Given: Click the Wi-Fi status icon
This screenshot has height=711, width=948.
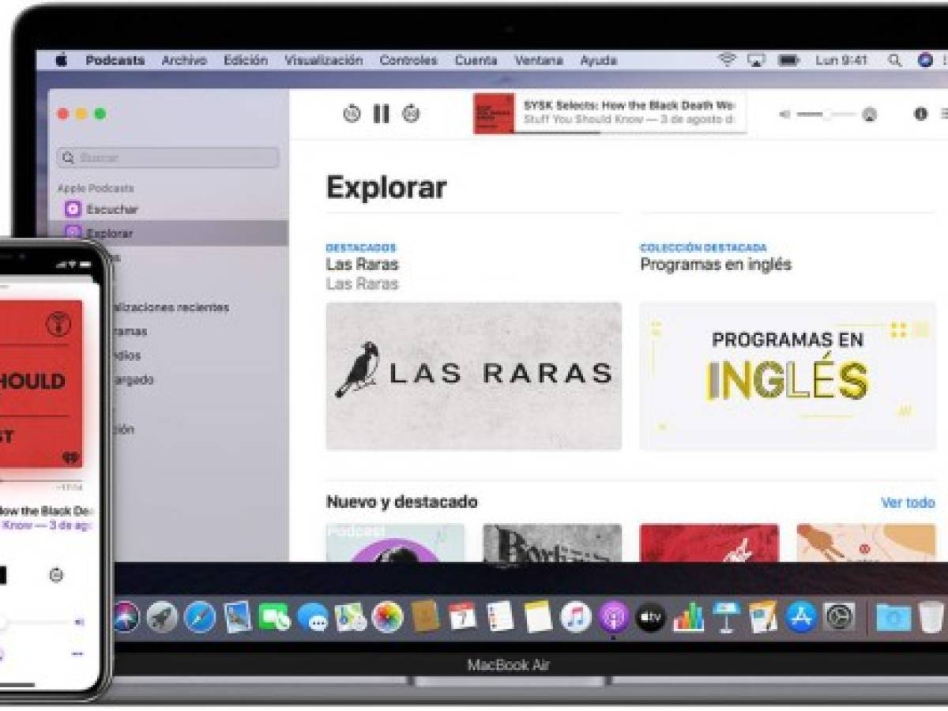Looking at the screenshot, I should (726, 60).
